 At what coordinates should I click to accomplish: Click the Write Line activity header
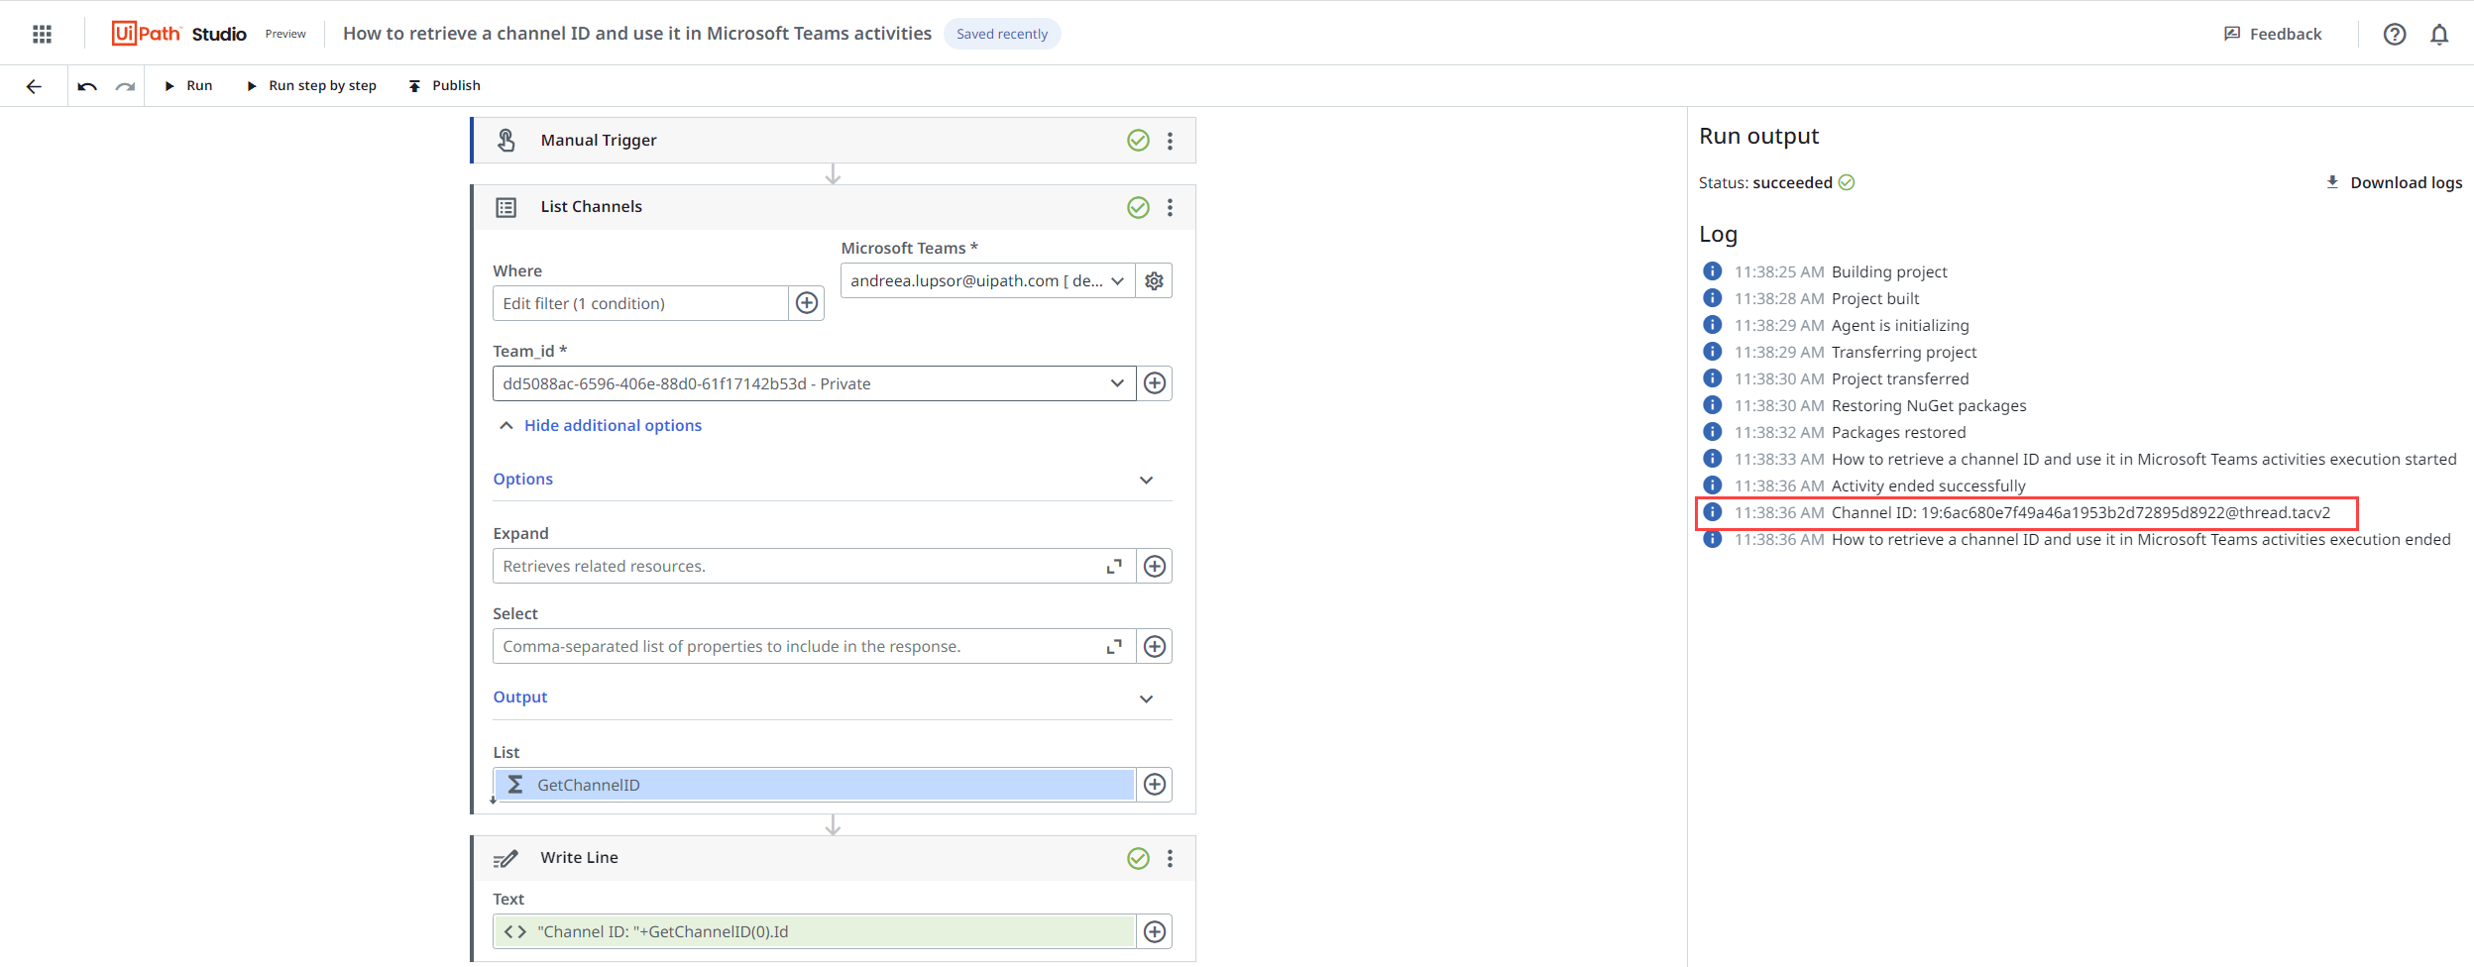(834, 858)
